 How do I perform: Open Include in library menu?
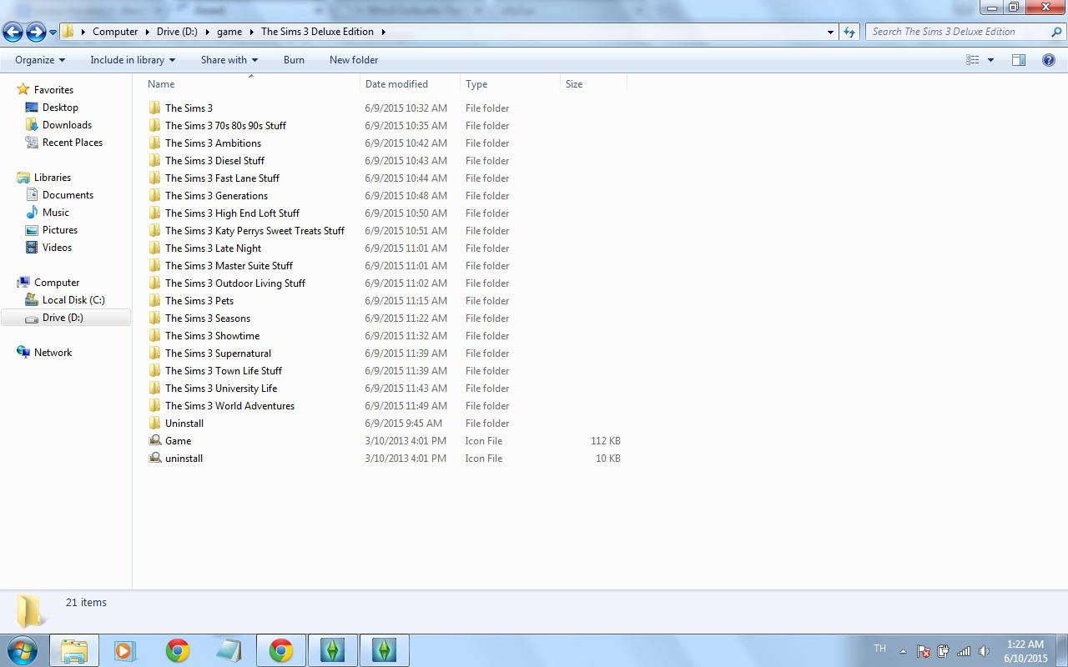133,60
